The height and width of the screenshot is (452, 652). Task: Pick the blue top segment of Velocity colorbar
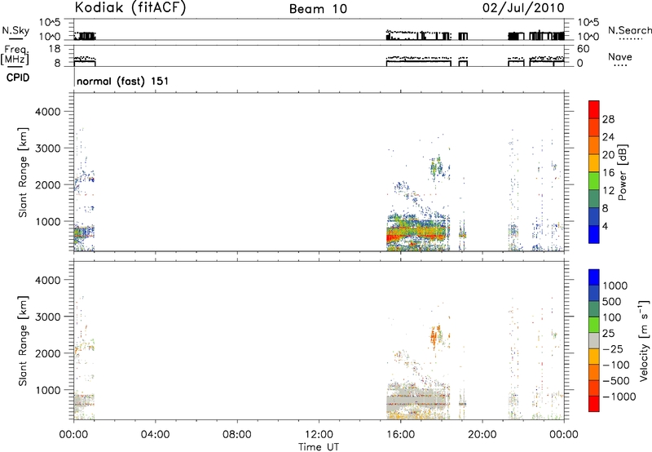click(x=594, y=277)
